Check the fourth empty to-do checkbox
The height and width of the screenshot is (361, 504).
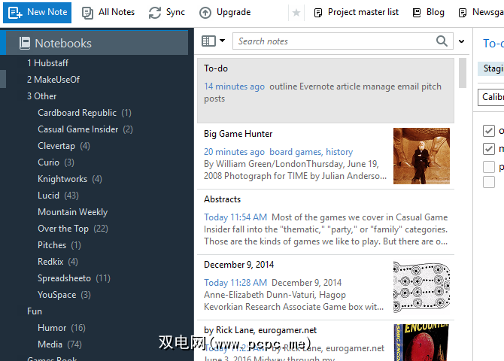(489, 182)
